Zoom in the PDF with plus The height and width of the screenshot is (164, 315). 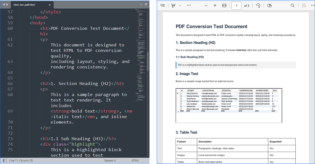(215, 5)
